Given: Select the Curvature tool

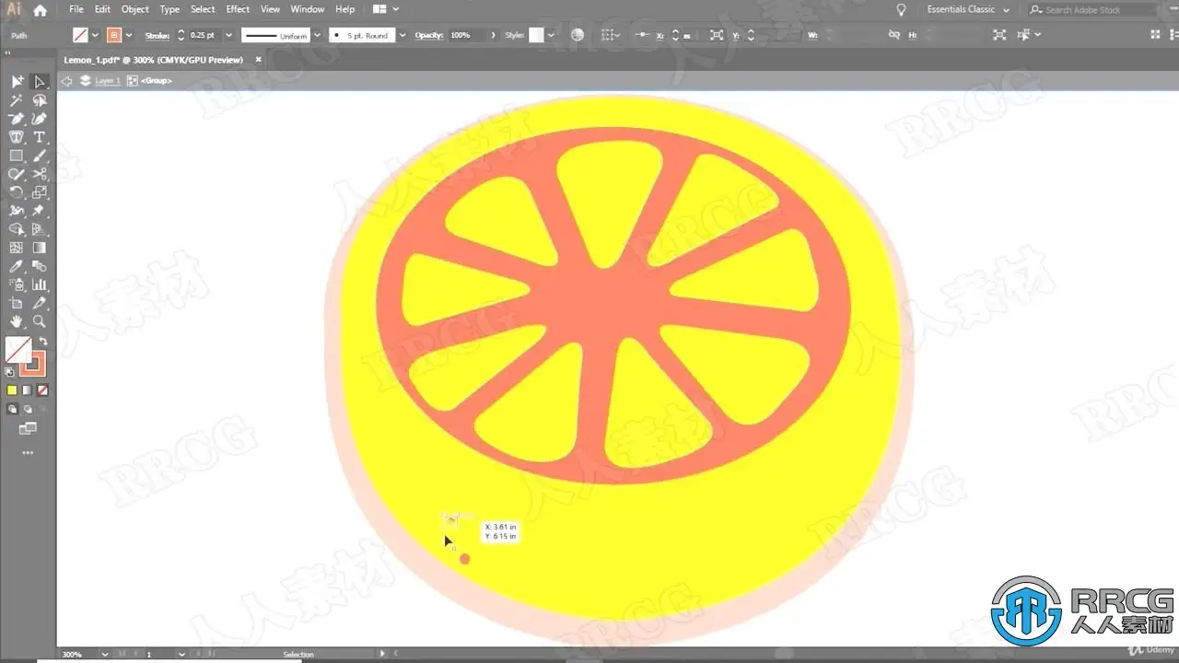Looking at the screenshot, I should pos(39,119).
